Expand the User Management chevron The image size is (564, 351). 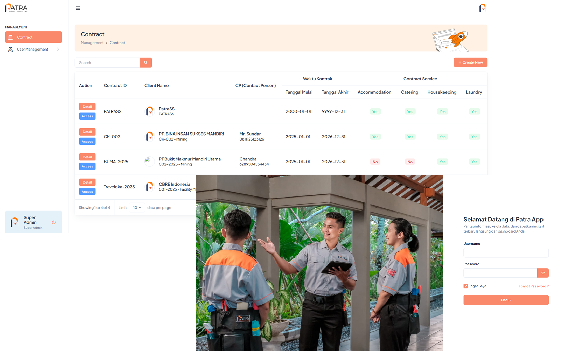click(58, 49)
